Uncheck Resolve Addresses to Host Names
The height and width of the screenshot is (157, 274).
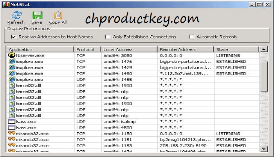(x=13, y=37)
